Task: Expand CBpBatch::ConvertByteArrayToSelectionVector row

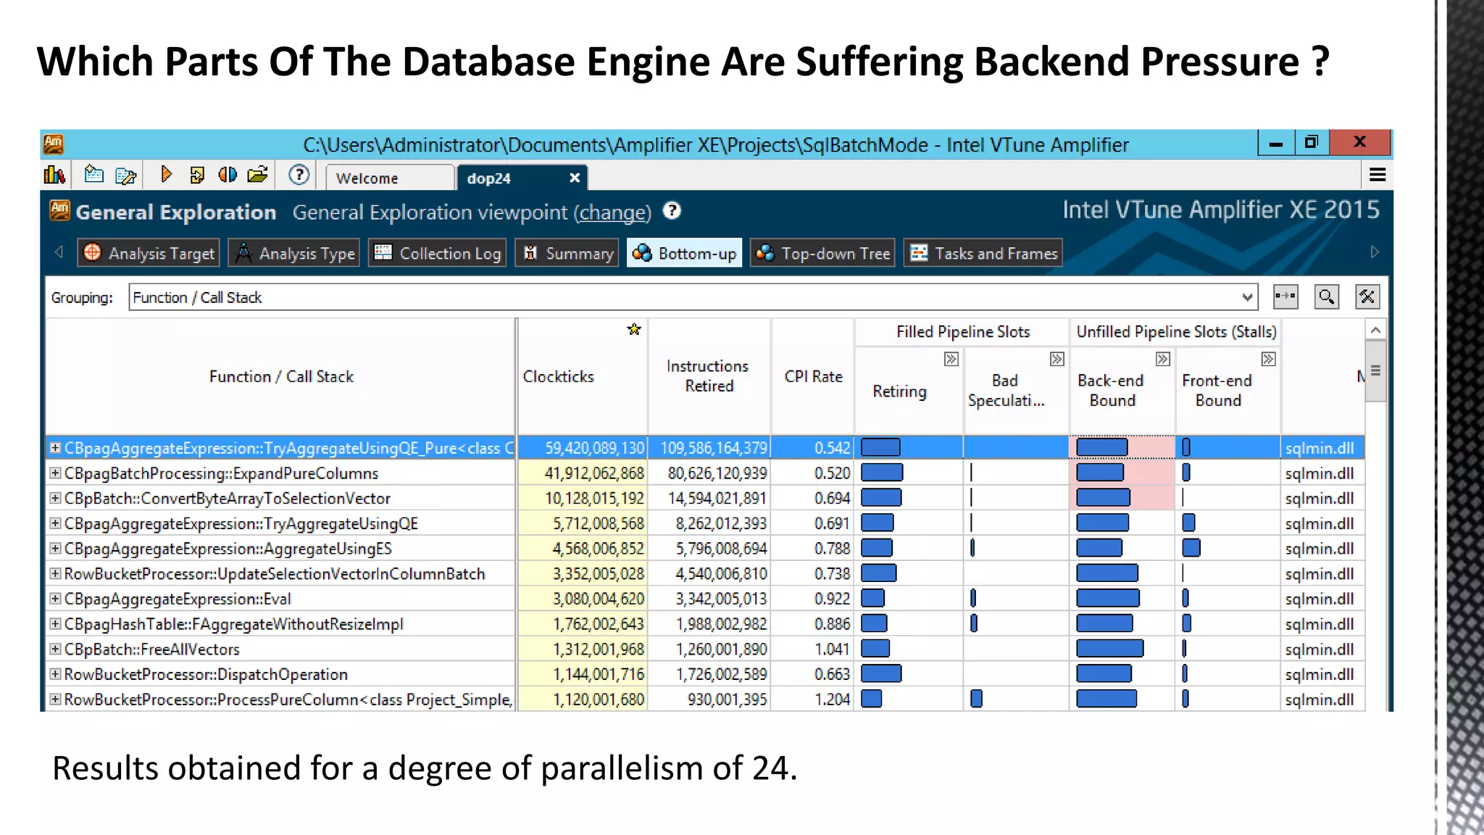Action: coord(55,498)
